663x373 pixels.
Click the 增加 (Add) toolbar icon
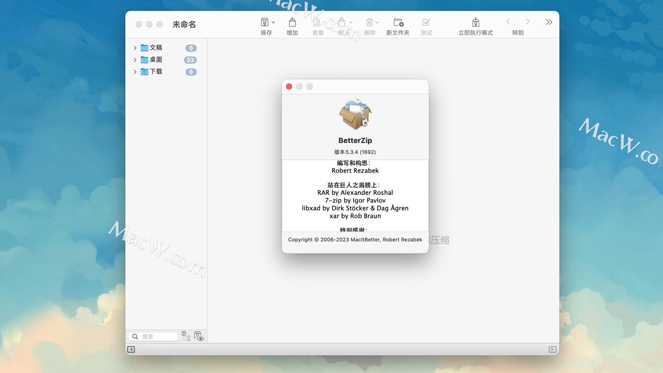coord(292,22)
